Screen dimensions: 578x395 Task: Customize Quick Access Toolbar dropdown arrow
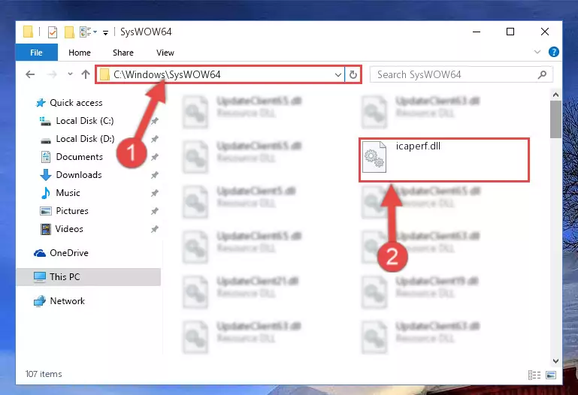point(105,33)
